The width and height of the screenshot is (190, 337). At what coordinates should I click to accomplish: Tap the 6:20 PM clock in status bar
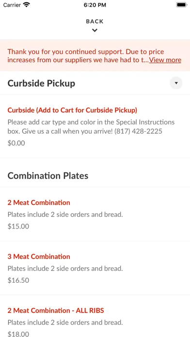(95, 5)
